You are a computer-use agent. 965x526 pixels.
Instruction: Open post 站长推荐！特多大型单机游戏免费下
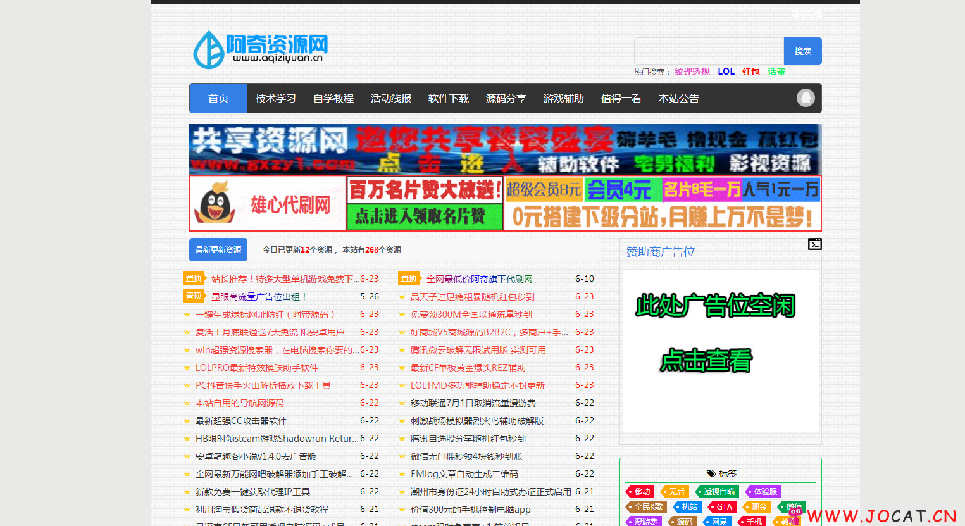click(x=285, y=279)
